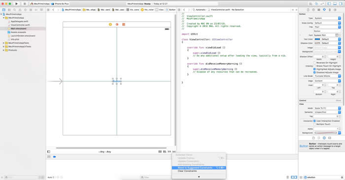
Task: Enable Reverses On Highlight checkbox
Action: [x=314, y=63]
